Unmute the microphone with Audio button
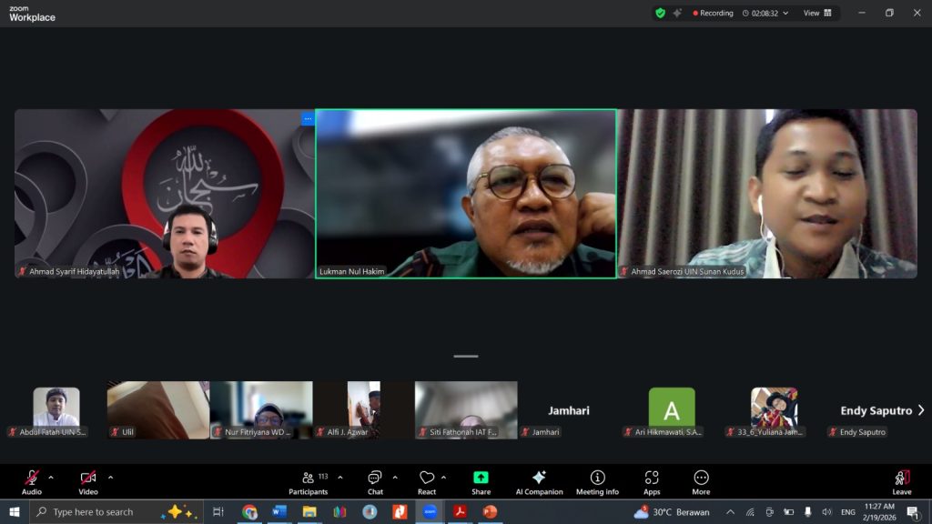 coord(32,482)
